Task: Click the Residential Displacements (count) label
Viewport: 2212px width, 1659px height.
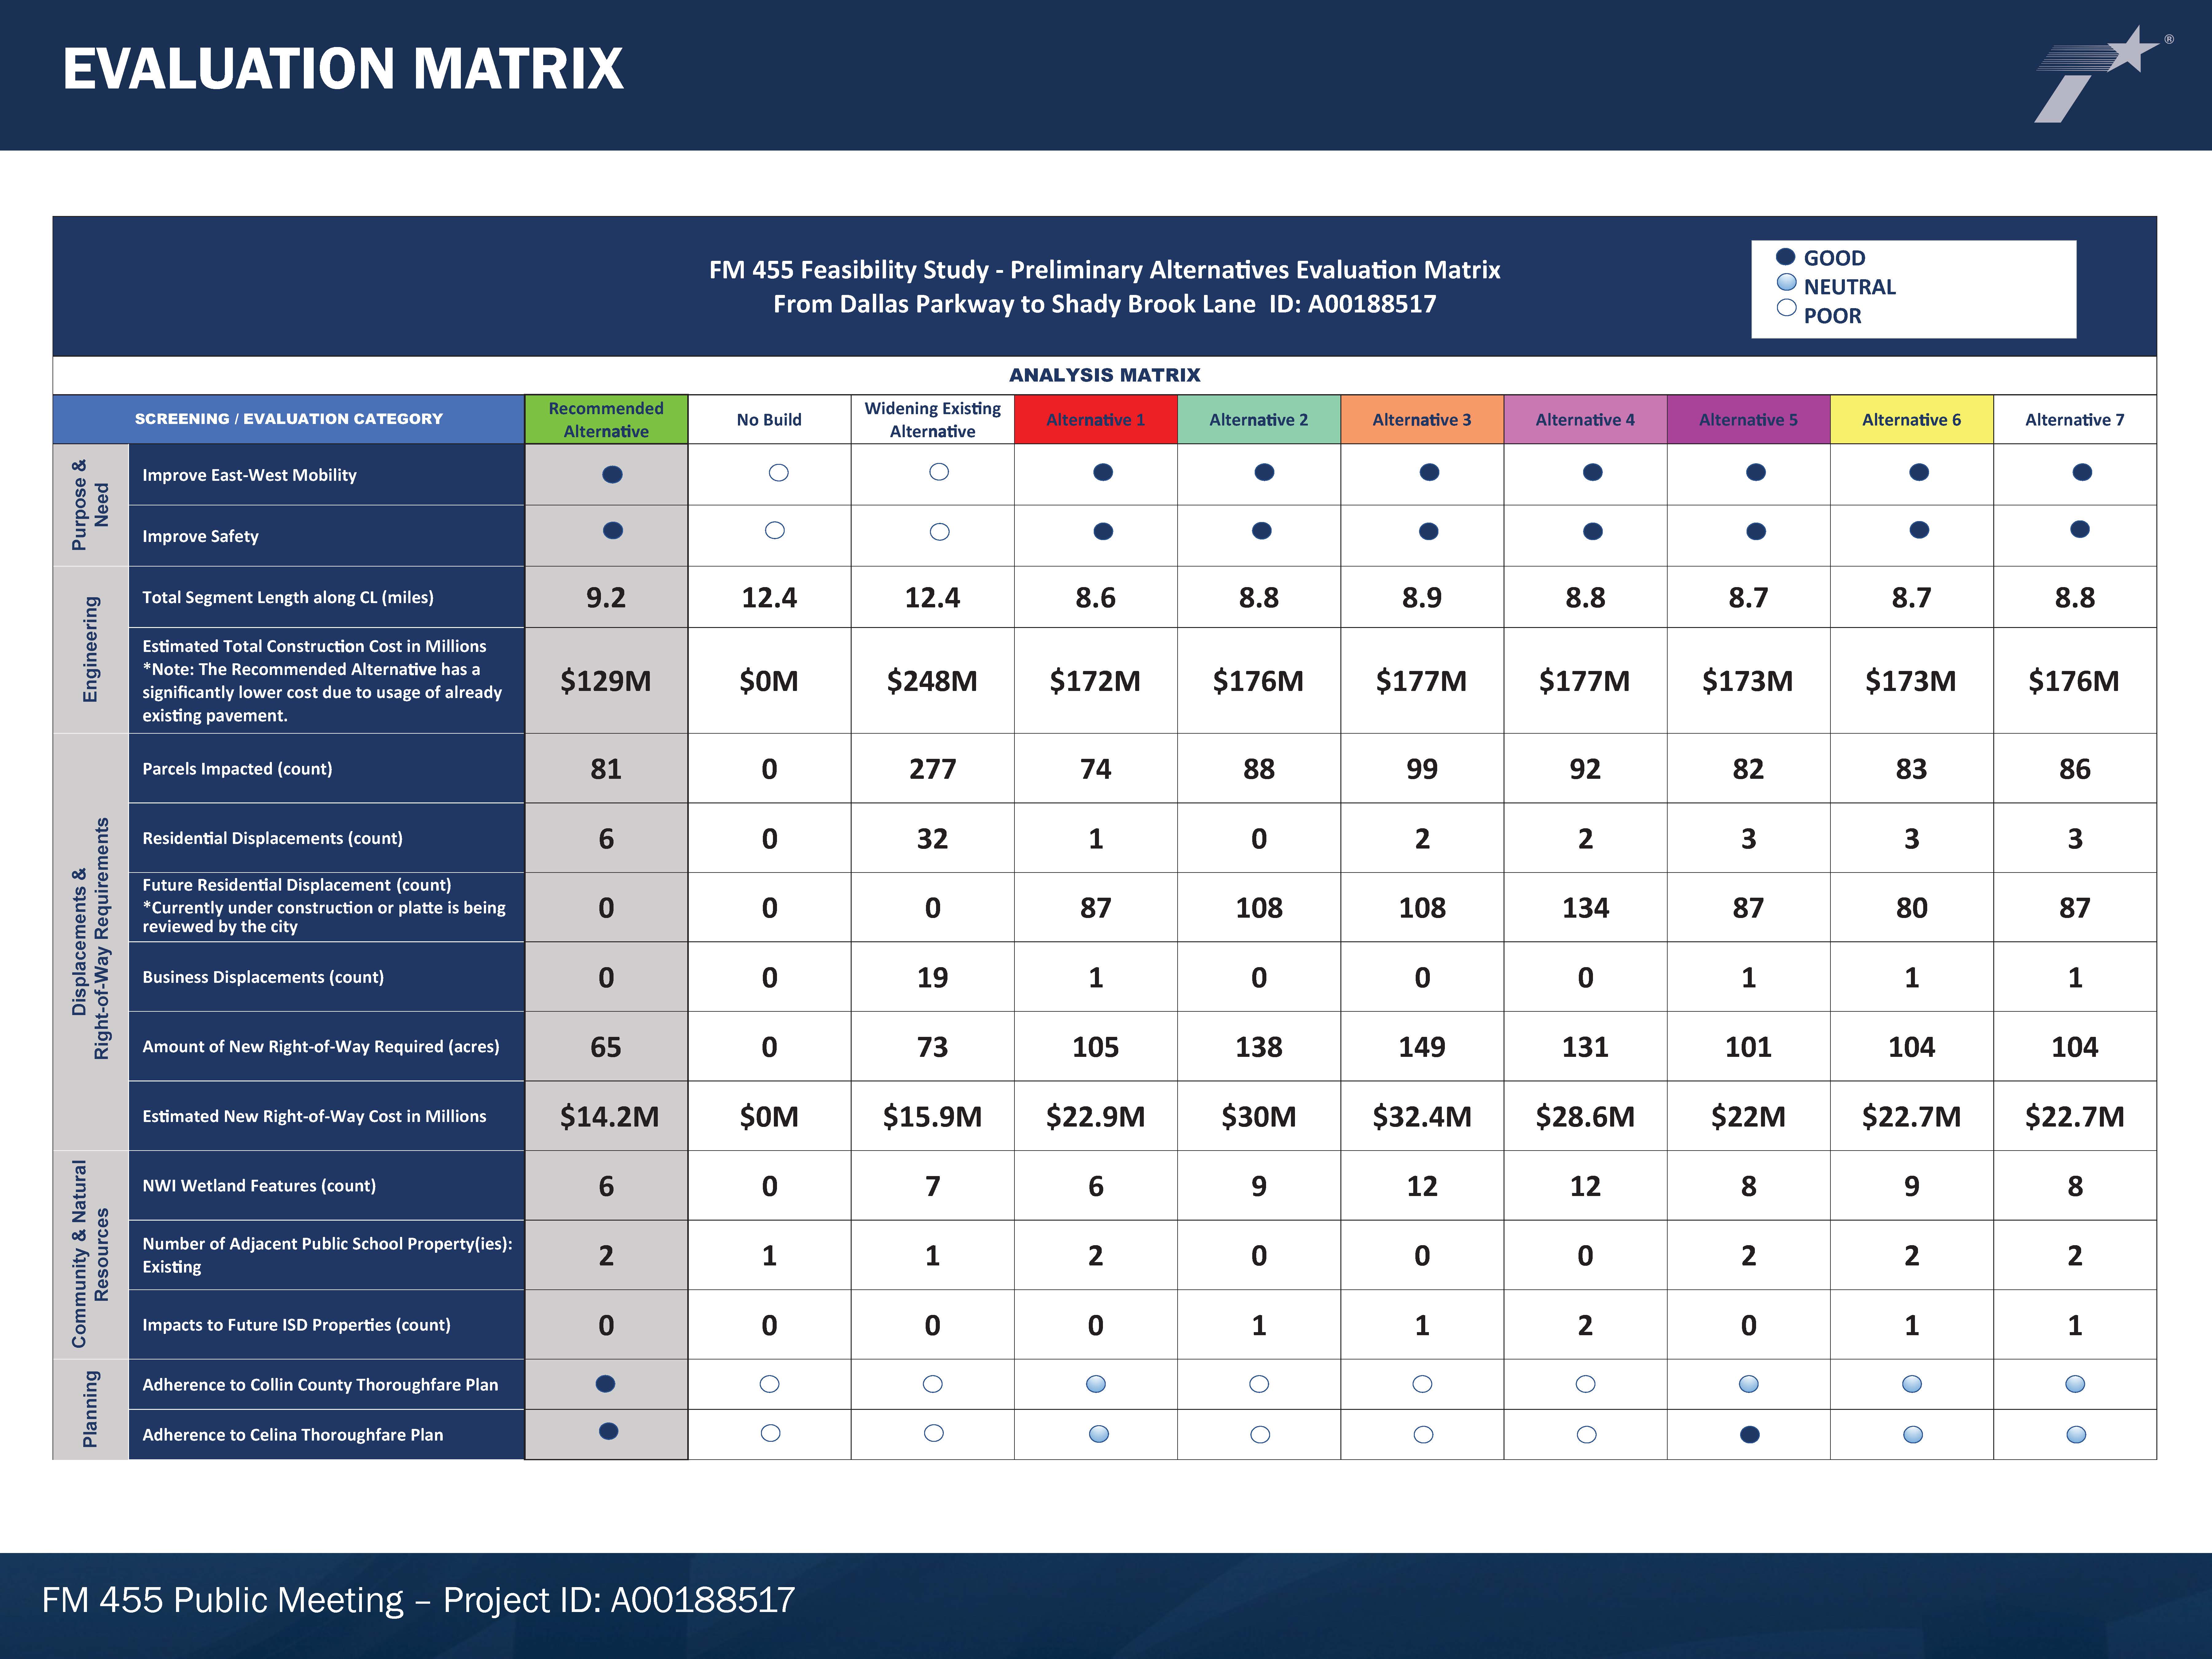Action: 272,838
